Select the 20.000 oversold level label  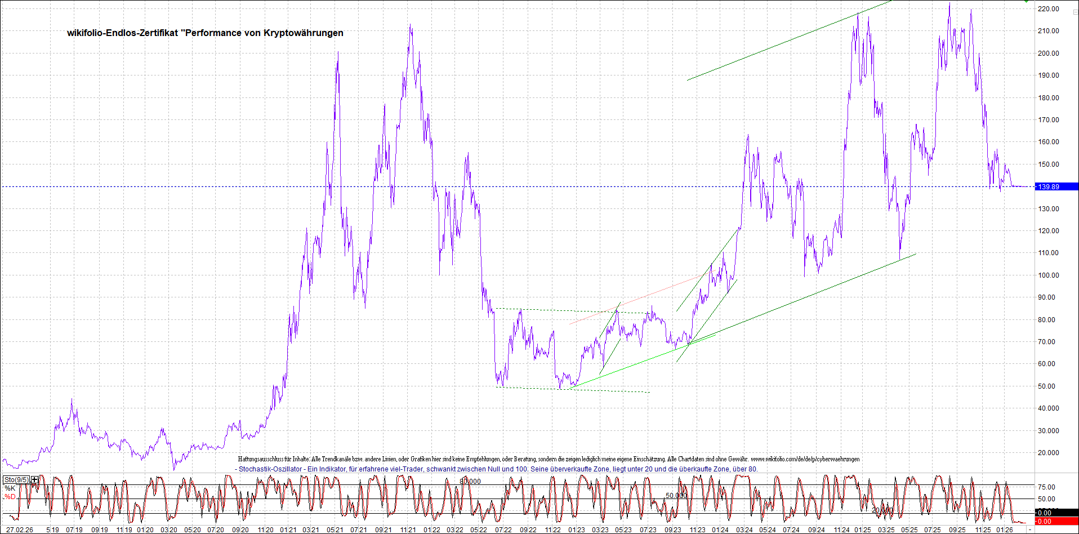pyautogui.click(x=882, y=510)
